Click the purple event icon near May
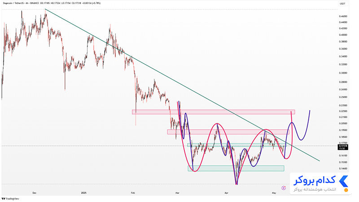Image resolution: width=359 pixels, height=202 pixels. pos(284,188)
